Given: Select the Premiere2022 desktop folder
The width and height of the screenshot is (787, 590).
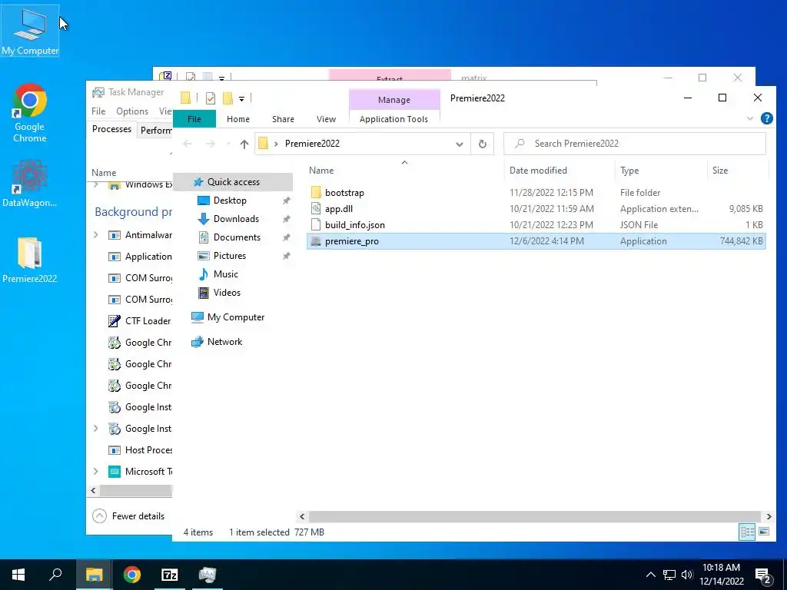Looking at the screenshot, I should point(30,260).
